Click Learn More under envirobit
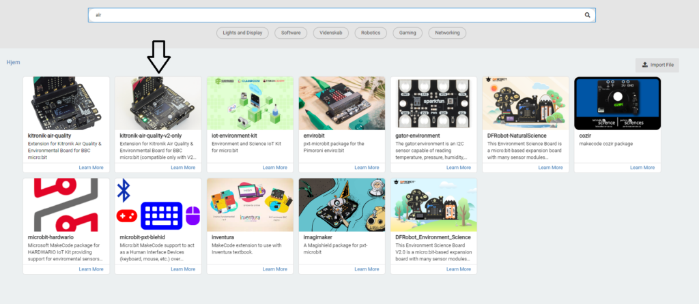 coord(367,168)
